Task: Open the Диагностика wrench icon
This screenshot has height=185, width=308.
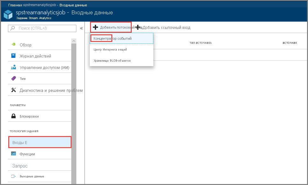Action: (14, 90)
